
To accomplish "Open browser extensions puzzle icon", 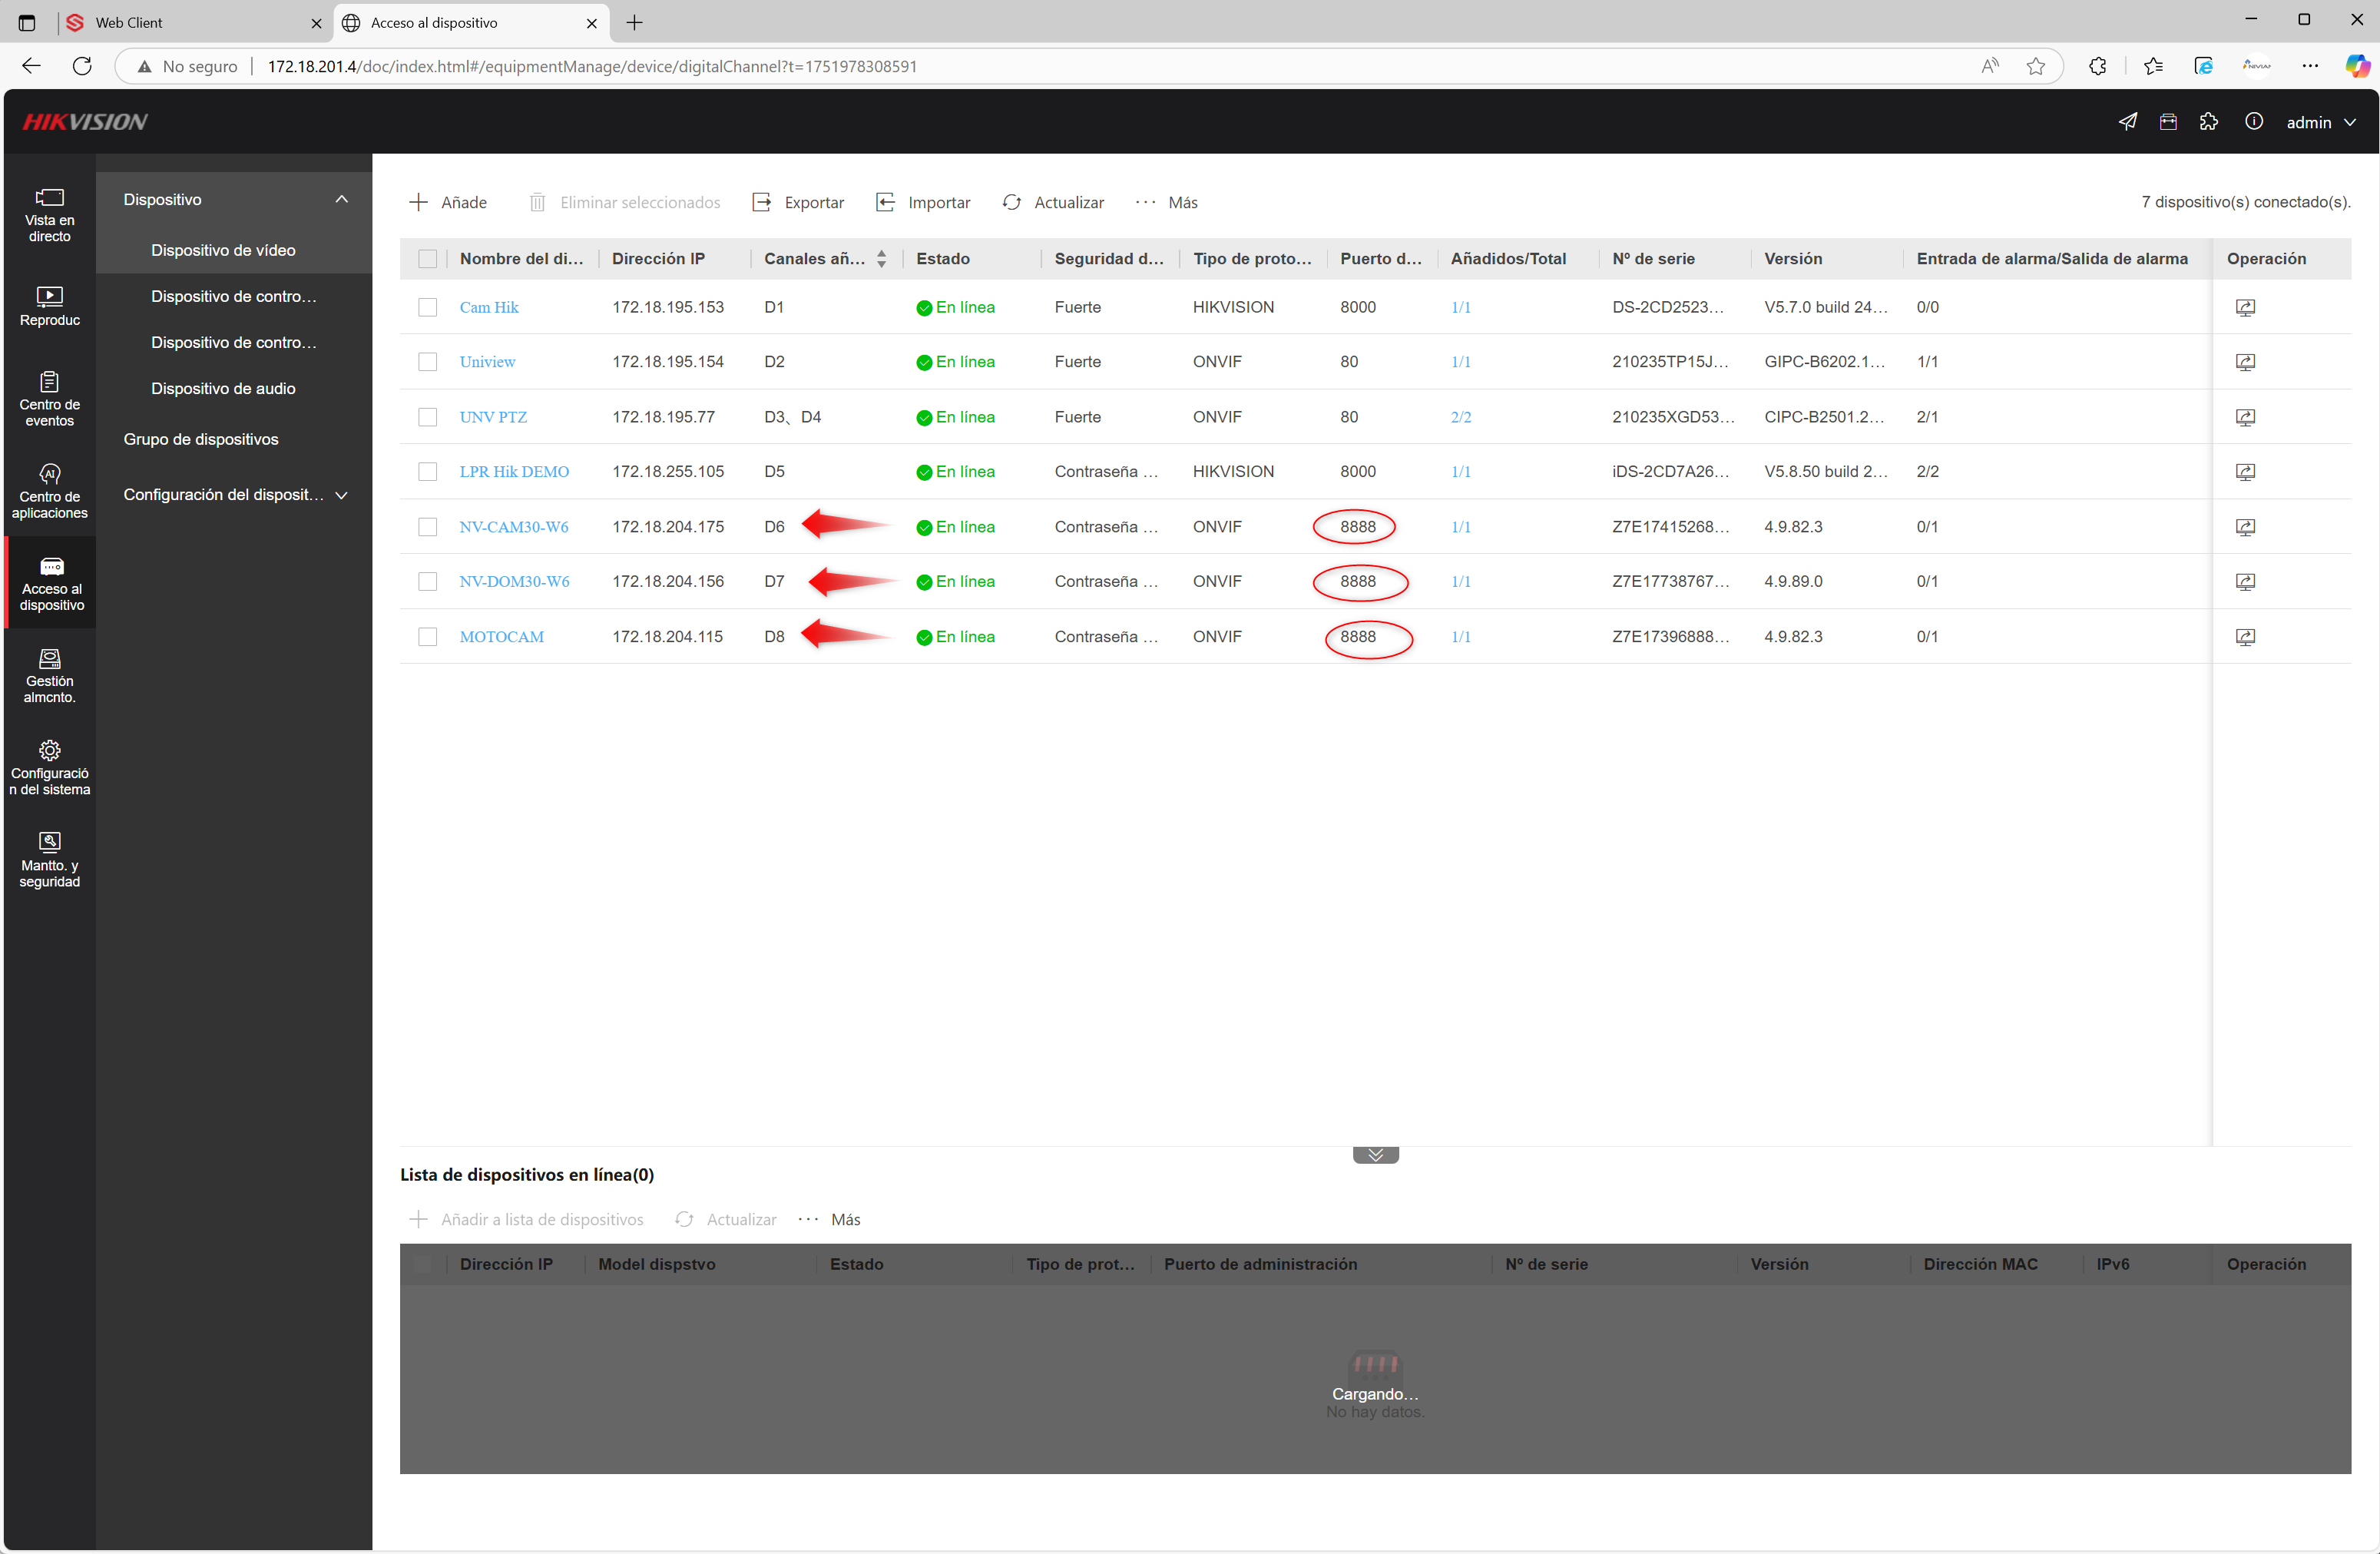I will click(x=2097, y=66).
